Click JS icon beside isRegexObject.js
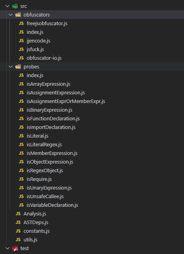The width and height of the screenshot is (184, 254). point(21,170)
